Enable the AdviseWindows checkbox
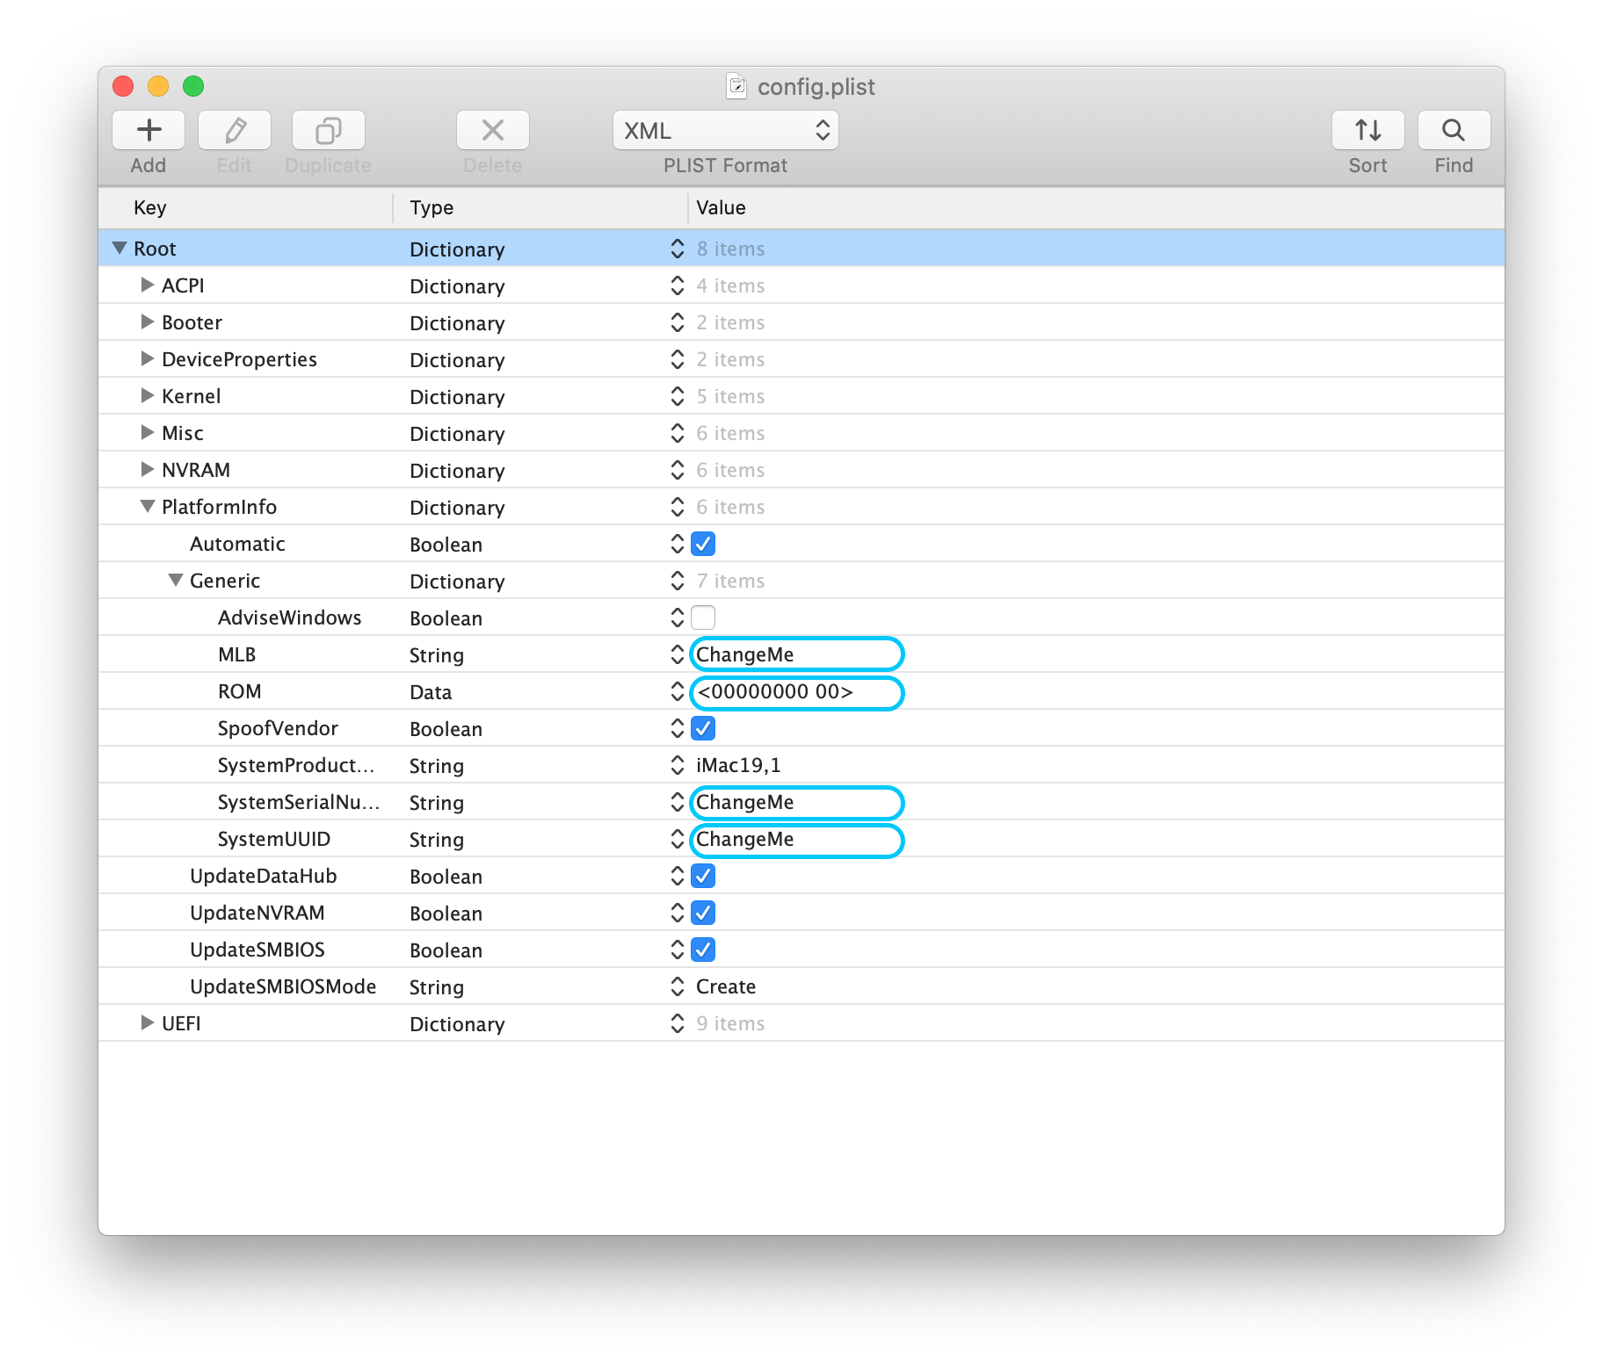The width and height of the screenshot is (1603, 1365). 703,617
